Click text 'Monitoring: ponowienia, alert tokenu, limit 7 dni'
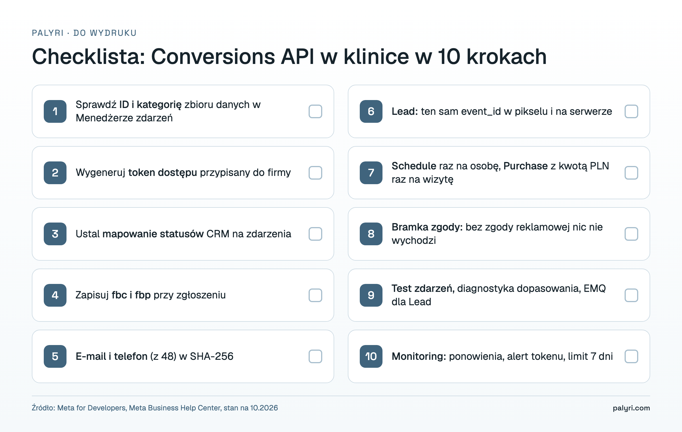This screenshot has width=682, height=432. coord(502,356)
